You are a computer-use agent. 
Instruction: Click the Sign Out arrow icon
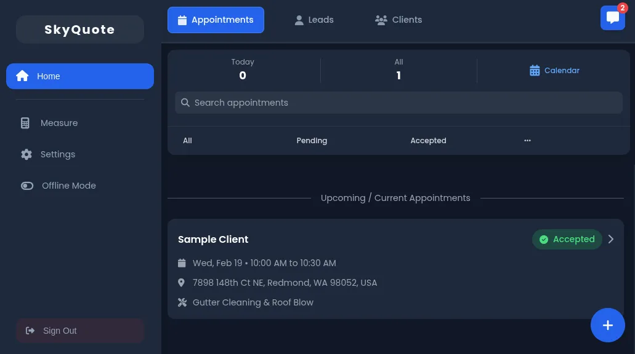(30, 331)
